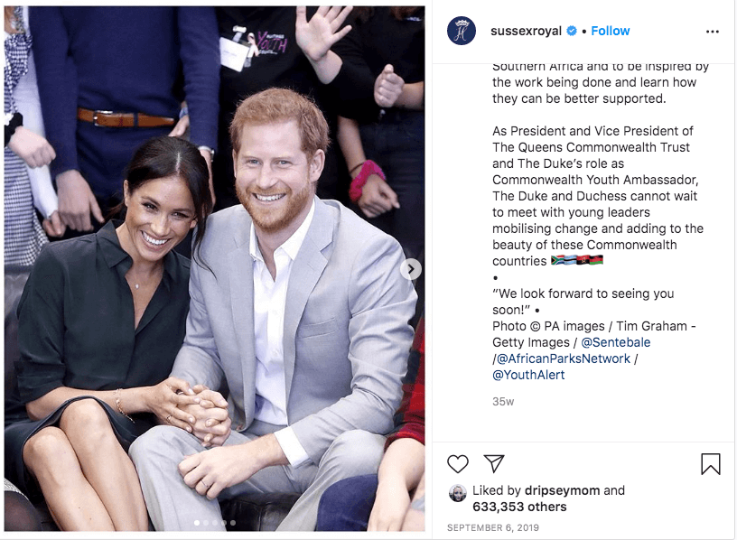Click dripseymom's small avatar thumbnail
Viewport: 737px width, 540px height.
[457, 493]
